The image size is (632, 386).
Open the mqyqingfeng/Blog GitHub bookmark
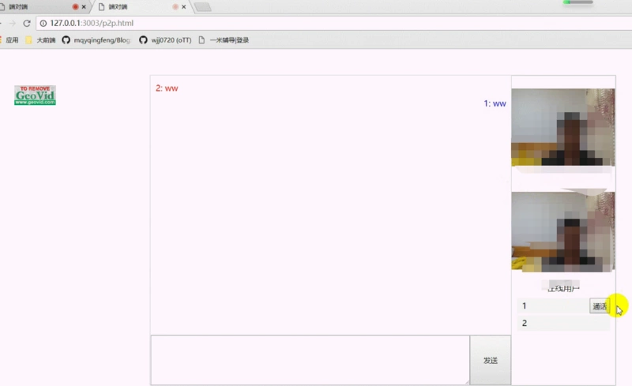(96, 40)
